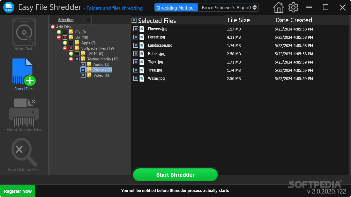Select the Flowers.jpg file name
The width and height of the screenshot is (351, 197).
pyautogui.click(x=158, y=29)
